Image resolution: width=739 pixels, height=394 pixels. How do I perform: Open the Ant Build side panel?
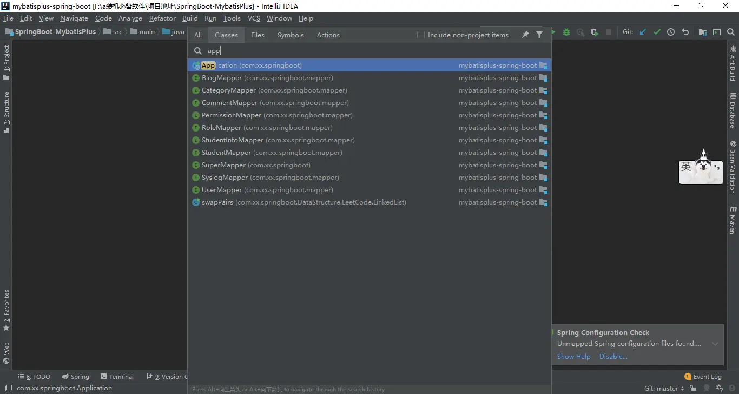point(733,63)
